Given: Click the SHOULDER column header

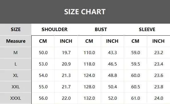Looking at the screenshot, I should [54, 29].
